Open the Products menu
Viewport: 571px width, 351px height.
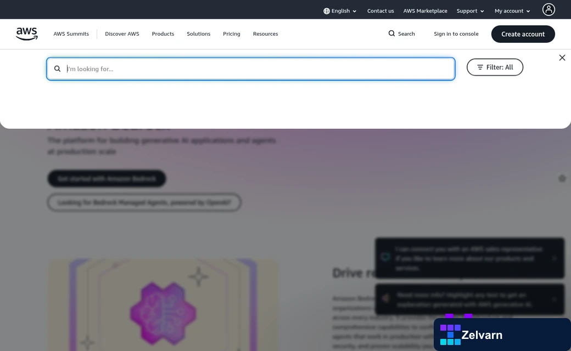click(x=163, y=34)
